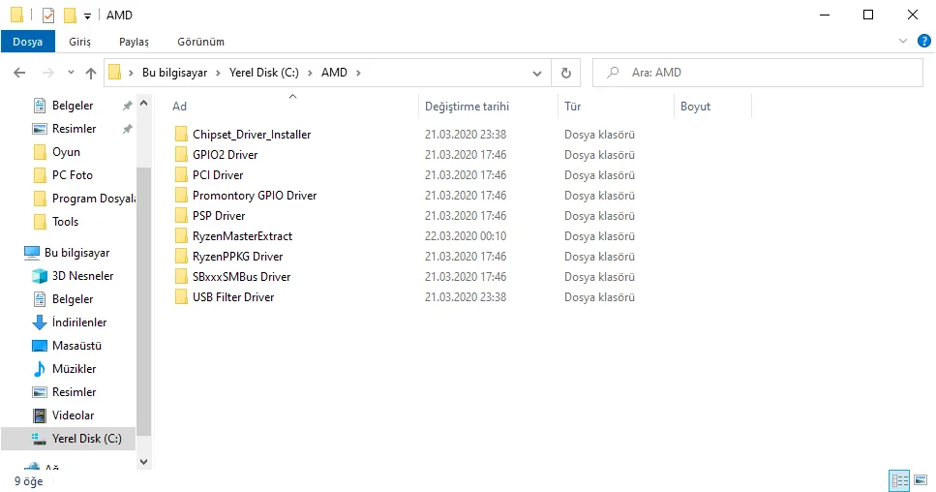Select the Chipset_Driver_Installer folder icon
Image resolution: width=936 pixels, height=492 pixels.
click(181, 135)
